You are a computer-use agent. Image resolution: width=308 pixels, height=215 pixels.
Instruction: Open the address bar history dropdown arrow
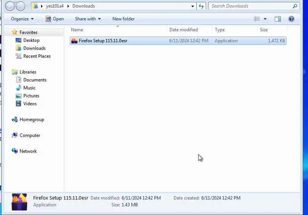(192, 6)
